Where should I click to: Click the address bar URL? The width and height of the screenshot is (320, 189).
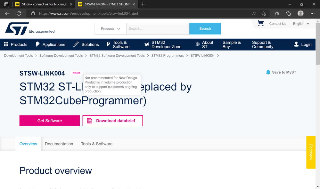click(89, 13)
